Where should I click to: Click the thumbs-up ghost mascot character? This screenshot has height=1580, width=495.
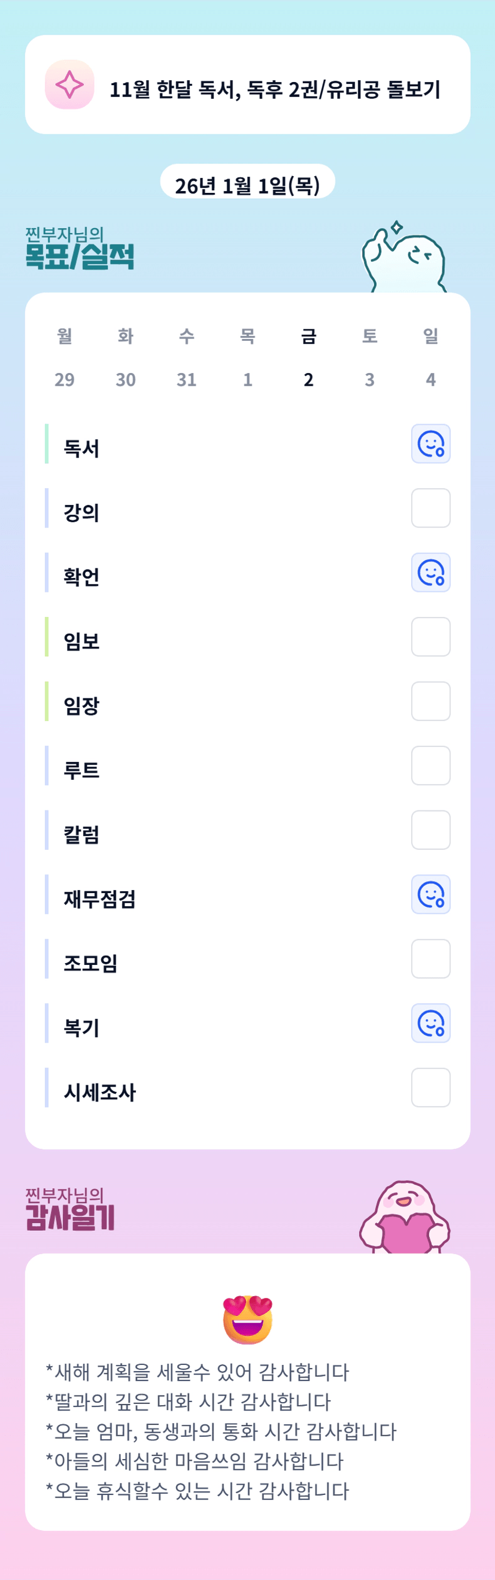click(x=405, y=261)
